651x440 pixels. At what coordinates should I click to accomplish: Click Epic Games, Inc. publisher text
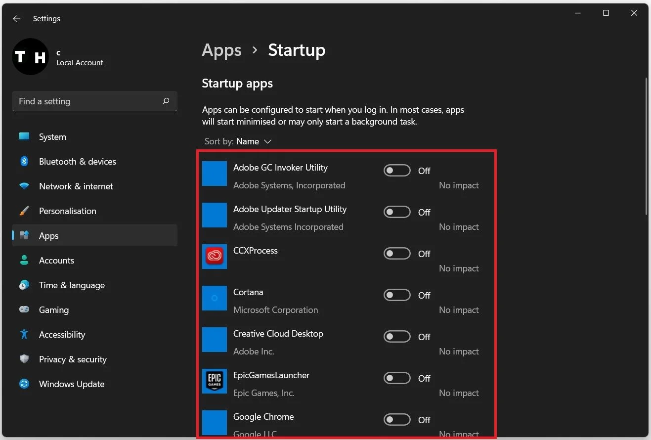point(263,393)
